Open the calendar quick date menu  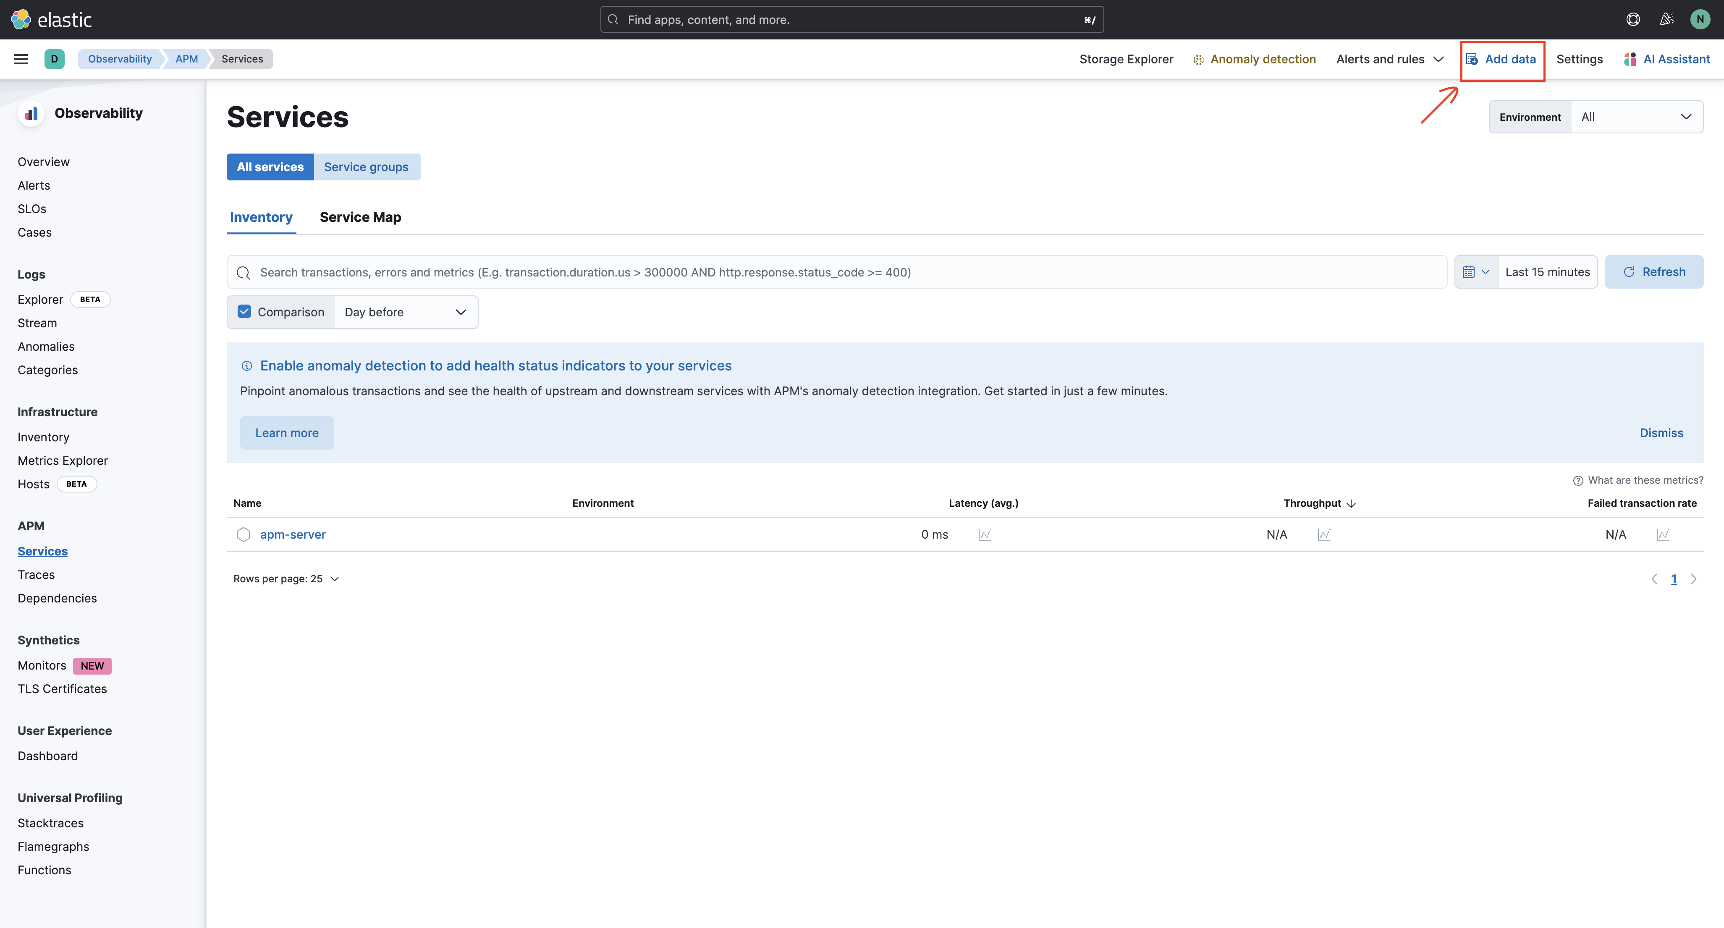[1476, 272]
